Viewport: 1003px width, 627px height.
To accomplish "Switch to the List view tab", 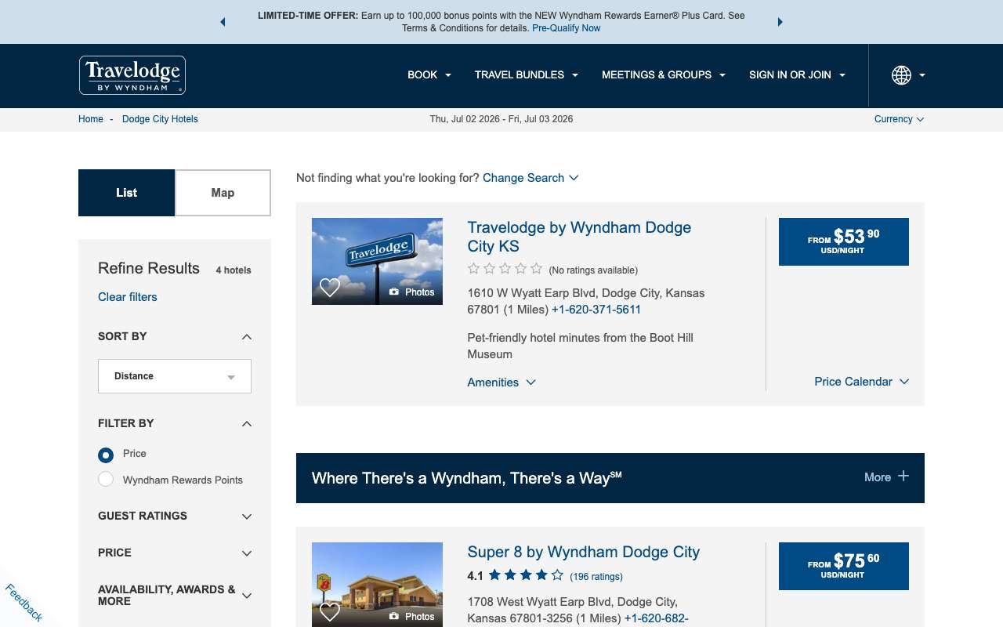I will coord(126,193).
